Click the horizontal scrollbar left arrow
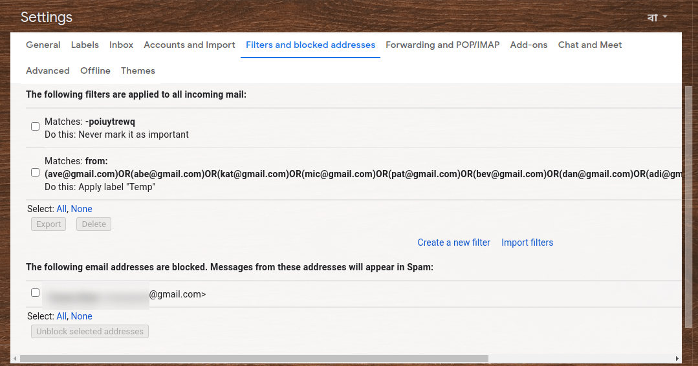The width and height of the screenshot is (698, 366). point(15,358)
